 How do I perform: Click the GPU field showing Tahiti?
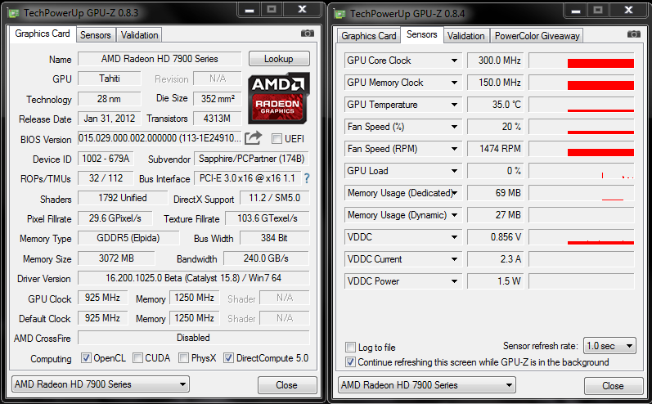(110, 79)
